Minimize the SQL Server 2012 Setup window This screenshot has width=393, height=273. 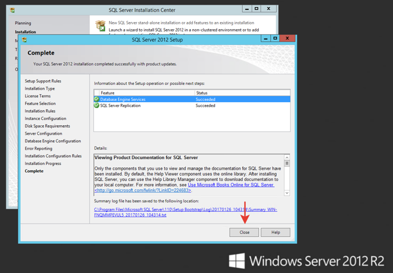pos(266,39)
